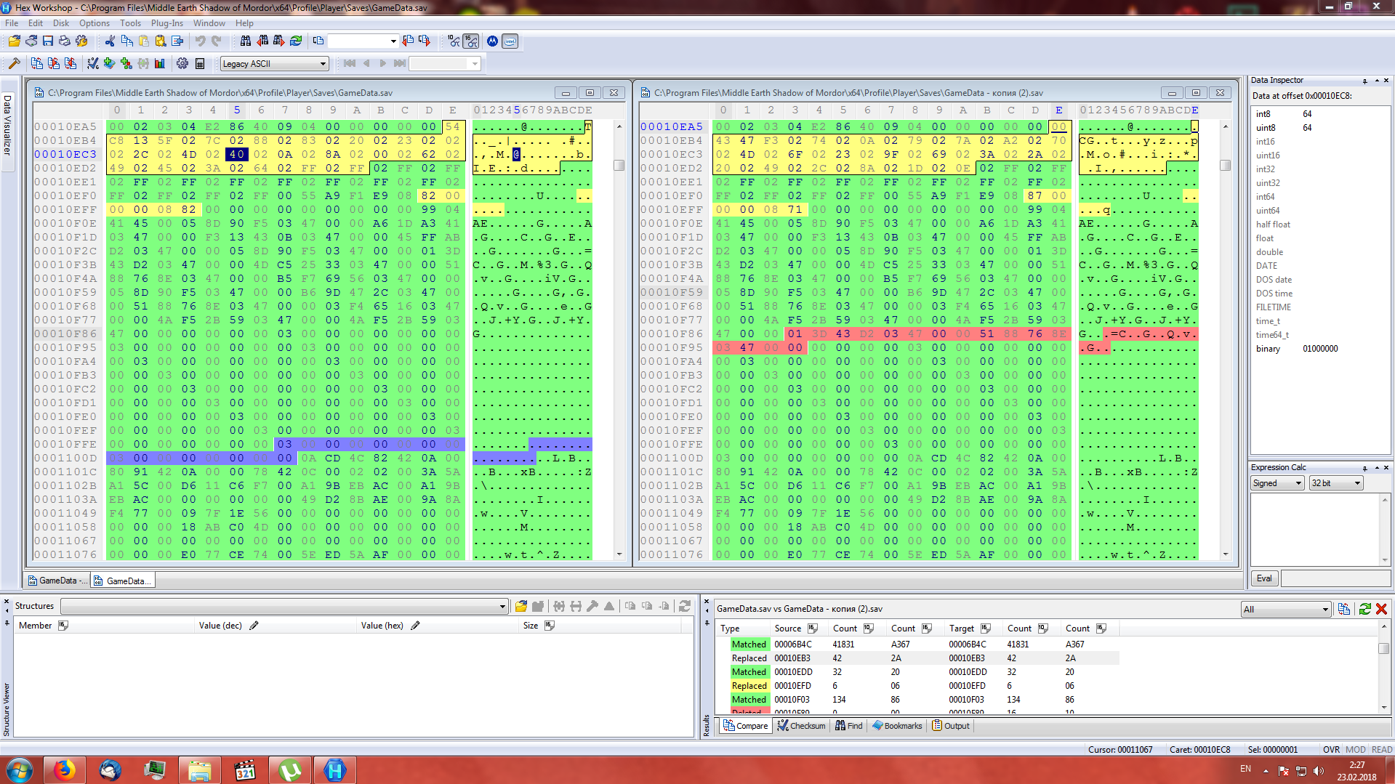Open the Signed dropdown in Expression Calc
The height and width of the screenshot is (784, 1395).
click(1277, 483)
